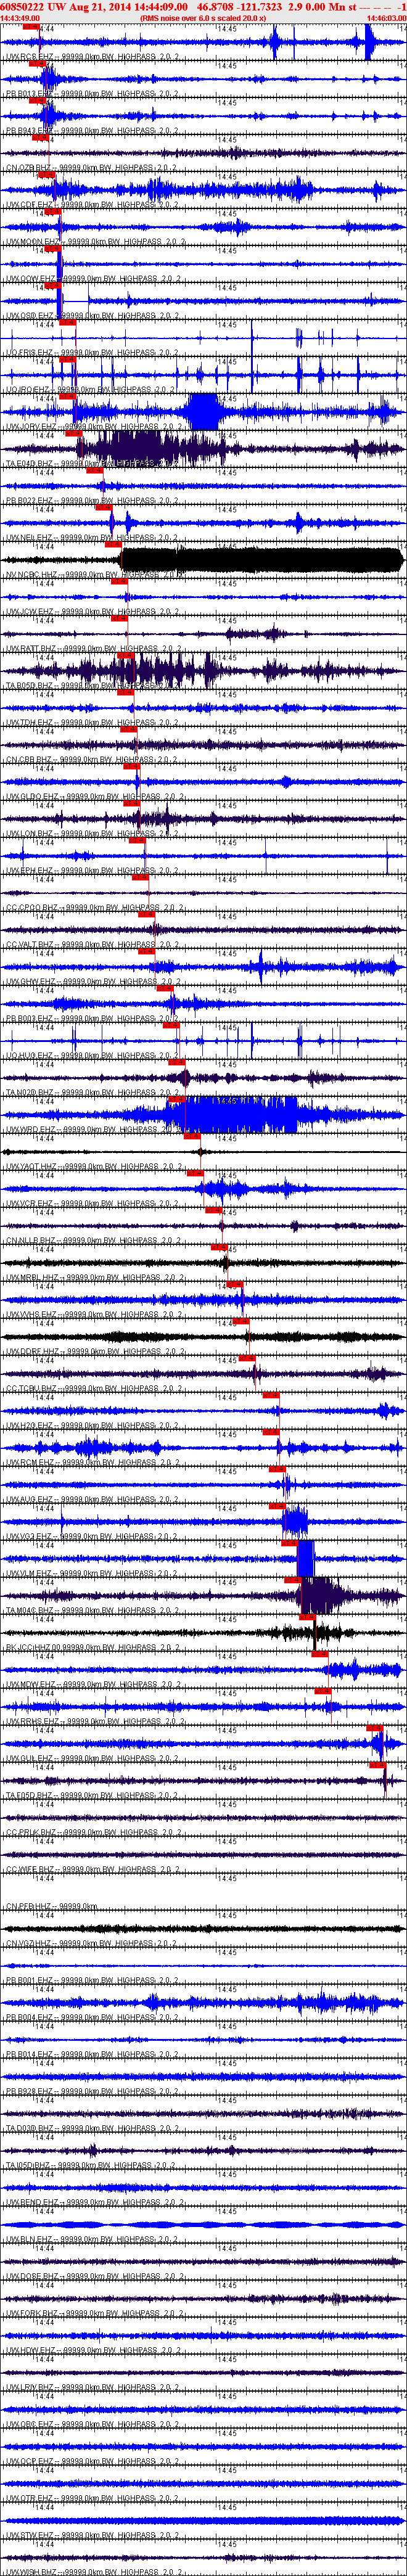Select the UW.AUG EHZ trace label
This screenshot has height=2576, width=407.
pyautogui.click(x=92, y=1500)
